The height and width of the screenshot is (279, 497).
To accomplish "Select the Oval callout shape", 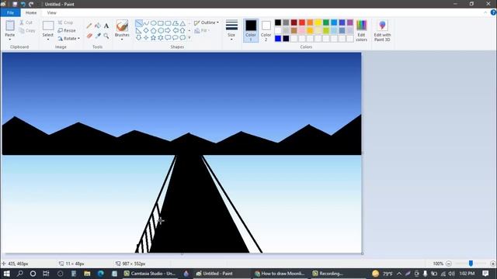I will [x=176, y=38].
